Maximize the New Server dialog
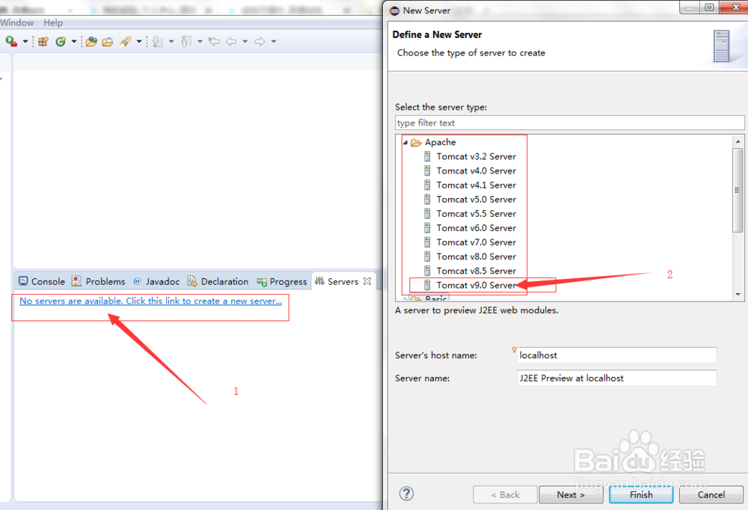This screenshot has width=748, height=510. (x=709, y=7)
